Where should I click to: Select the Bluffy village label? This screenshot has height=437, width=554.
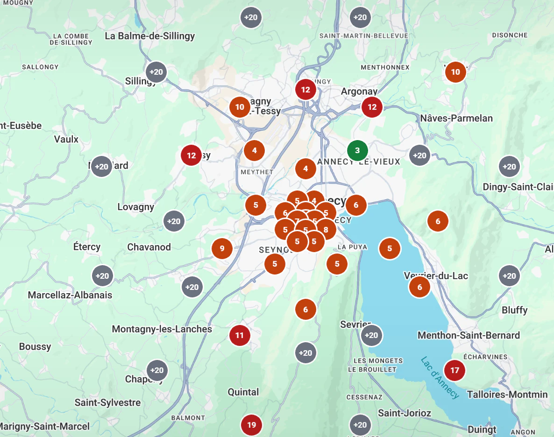click(x=514, y=310)
